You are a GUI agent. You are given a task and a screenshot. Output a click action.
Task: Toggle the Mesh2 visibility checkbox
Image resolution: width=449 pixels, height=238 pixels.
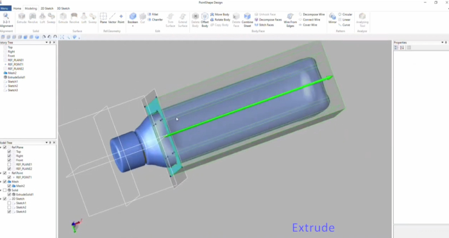coord(9,186)
